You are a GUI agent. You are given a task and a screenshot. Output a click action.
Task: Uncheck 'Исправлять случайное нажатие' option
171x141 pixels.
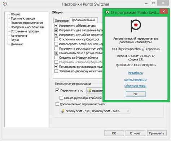(x=56, y=35)
